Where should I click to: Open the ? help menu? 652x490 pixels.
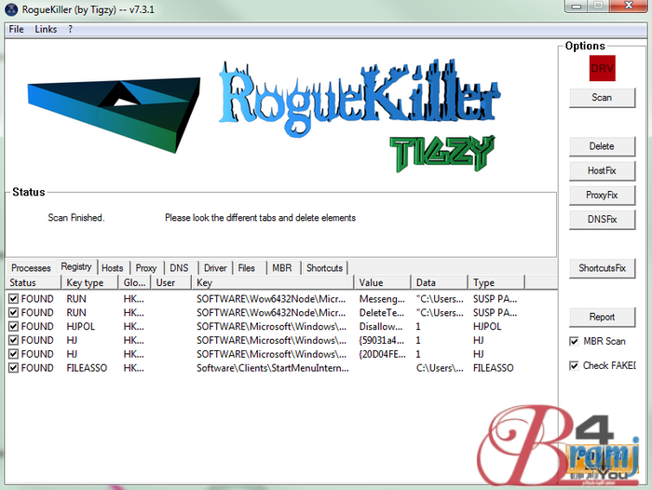coord(70,29)
